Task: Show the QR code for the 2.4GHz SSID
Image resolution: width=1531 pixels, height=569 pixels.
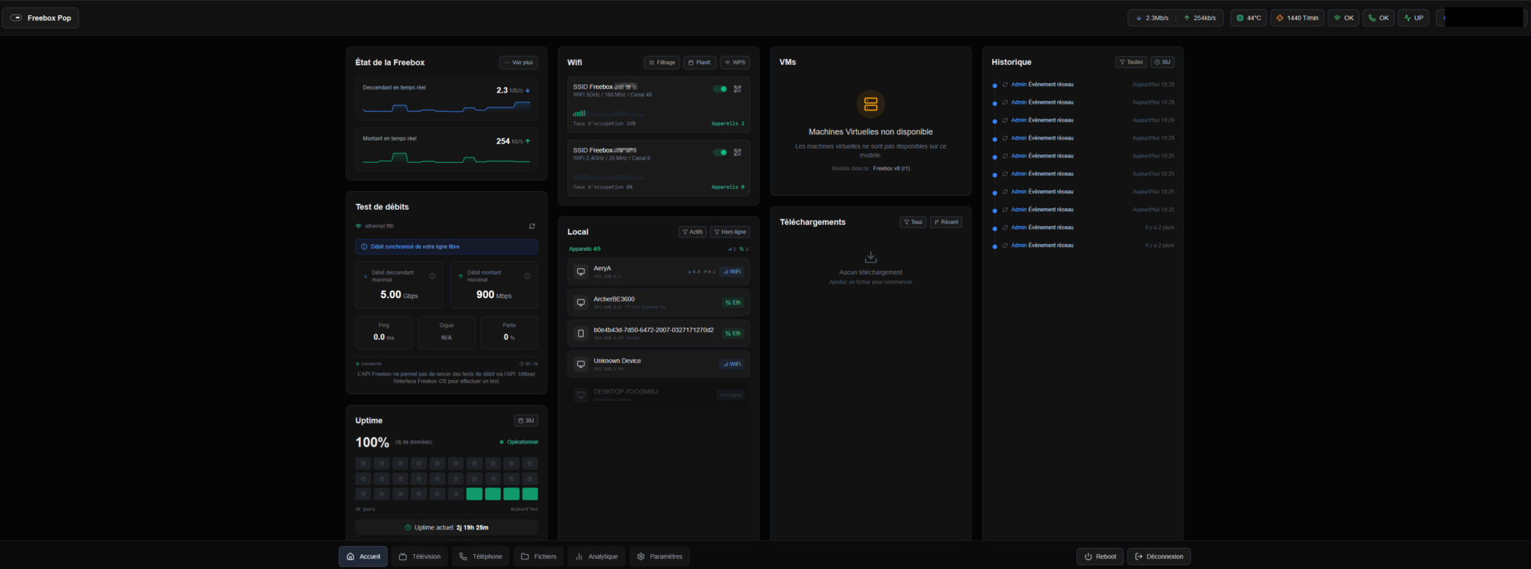Action: 737,152
